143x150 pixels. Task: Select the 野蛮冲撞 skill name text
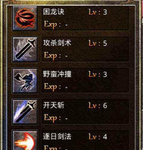tap(57, 74)
